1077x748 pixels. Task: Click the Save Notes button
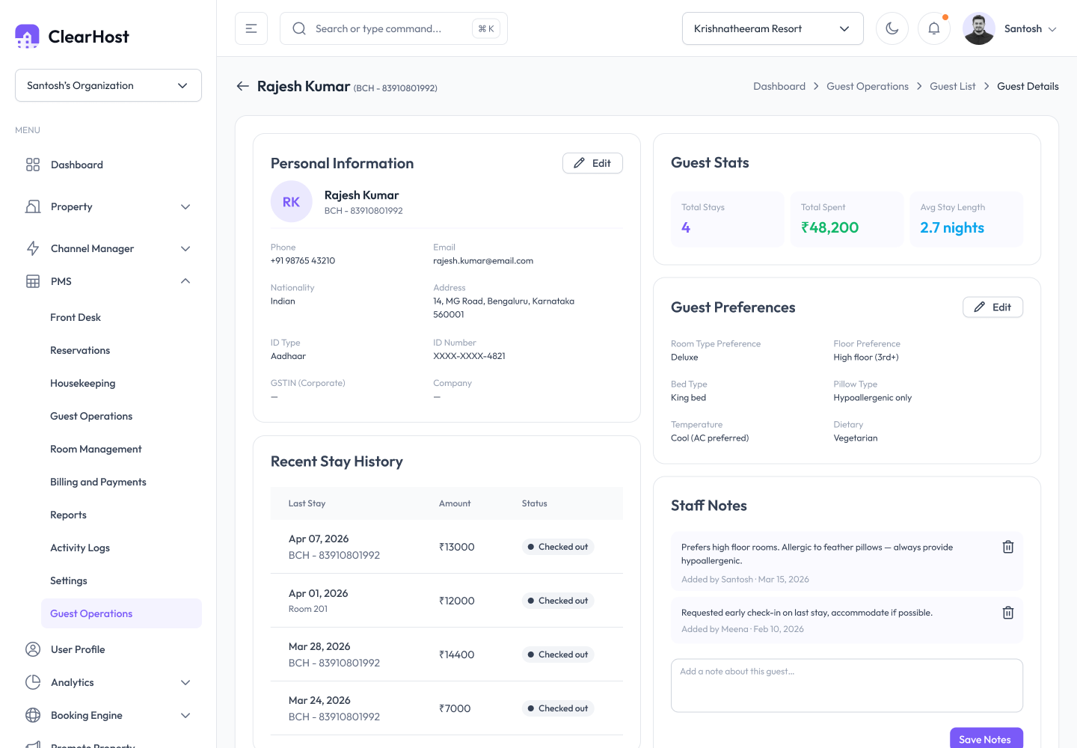click(987, 738)
